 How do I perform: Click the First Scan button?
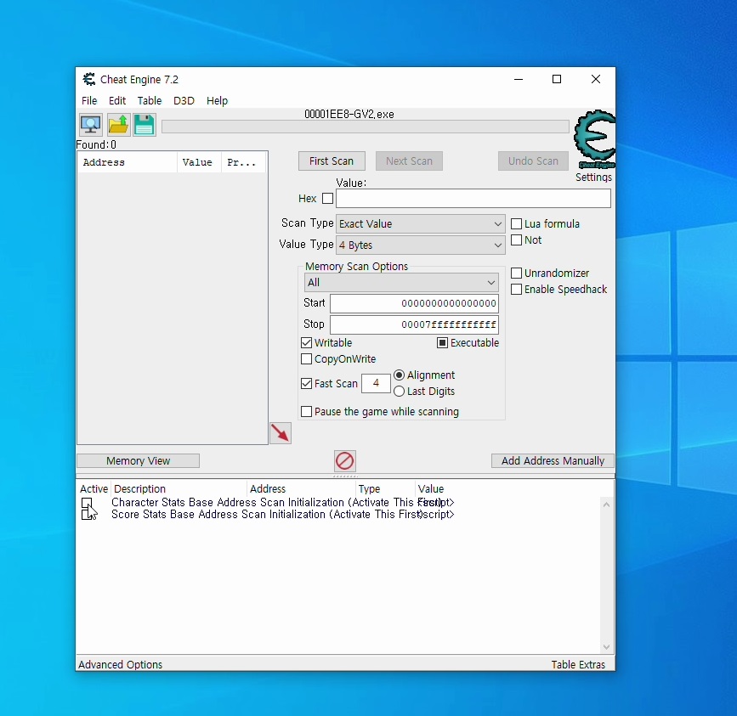click(x=332, y=161)
